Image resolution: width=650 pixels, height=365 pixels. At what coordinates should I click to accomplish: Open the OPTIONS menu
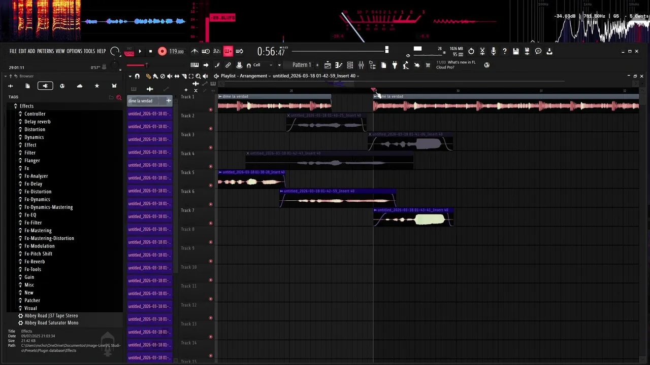74,51
